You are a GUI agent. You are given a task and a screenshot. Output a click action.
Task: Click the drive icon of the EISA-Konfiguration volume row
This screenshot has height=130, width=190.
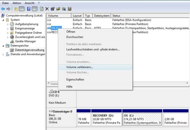pyautogui.click(x=49, y=20)
